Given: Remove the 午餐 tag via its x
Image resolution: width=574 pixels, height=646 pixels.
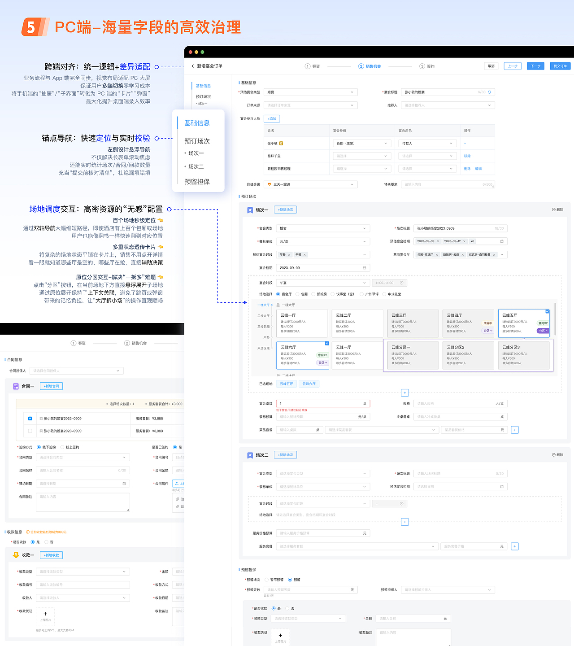Looking at the screenshot, I should point(304,255).
